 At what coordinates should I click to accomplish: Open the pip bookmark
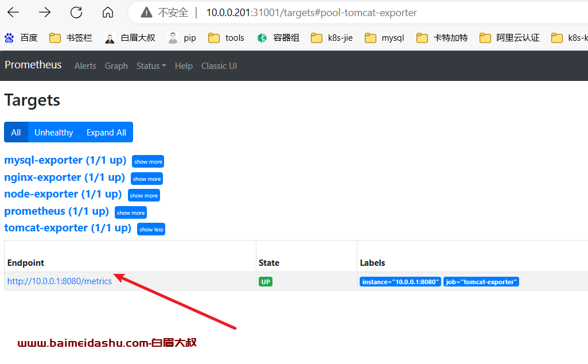point(182,38)
